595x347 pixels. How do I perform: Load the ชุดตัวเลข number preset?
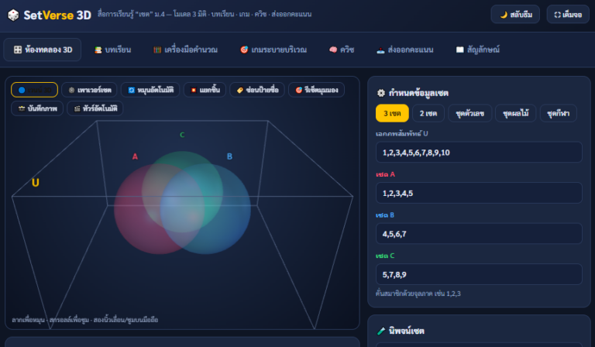(469, 113)
